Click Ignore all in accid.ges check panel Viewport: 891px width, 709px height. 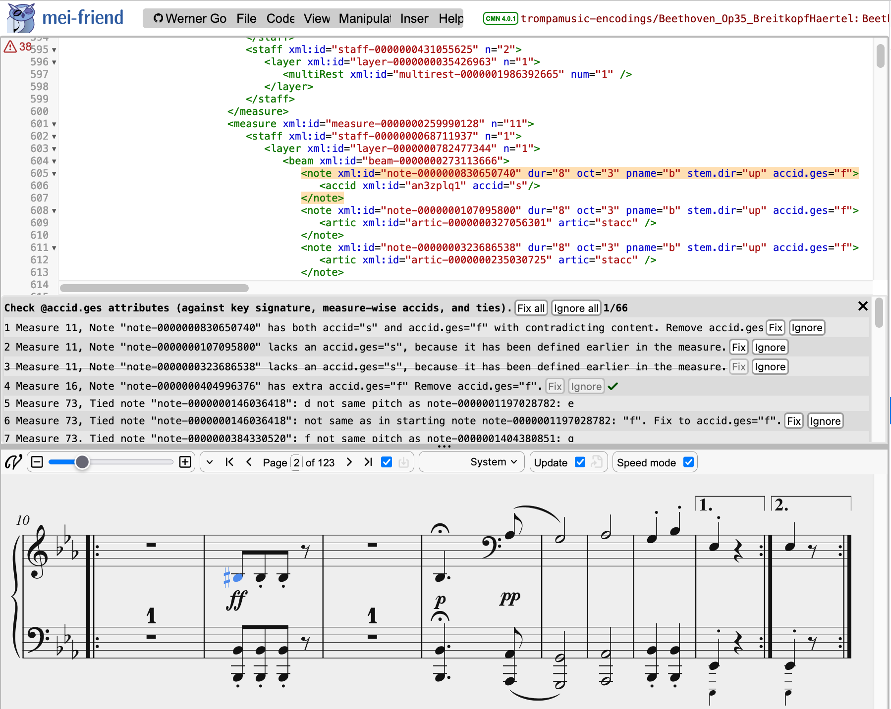coord(576,308)
